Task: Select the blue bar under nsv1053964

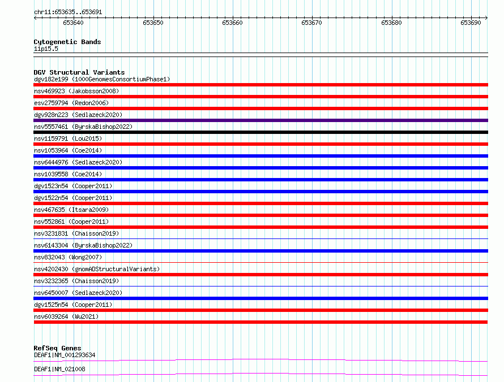Action: coord(260,156)
